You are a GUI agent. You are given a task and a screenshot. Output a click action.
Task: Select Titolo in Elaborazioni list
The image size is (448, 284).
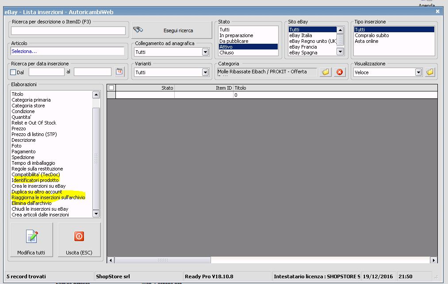51,94
